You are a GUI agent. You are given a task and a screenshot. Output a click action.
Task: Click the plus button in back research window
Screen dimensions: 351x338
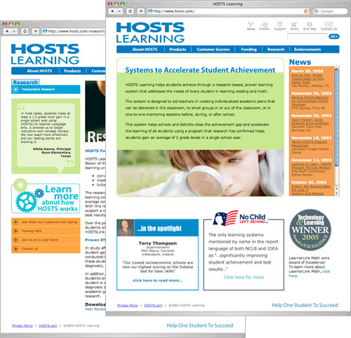35,31
